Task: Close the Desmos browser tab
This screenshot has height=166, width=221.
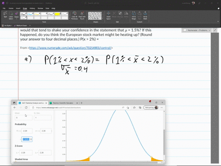Action: [x=77, y=103]
